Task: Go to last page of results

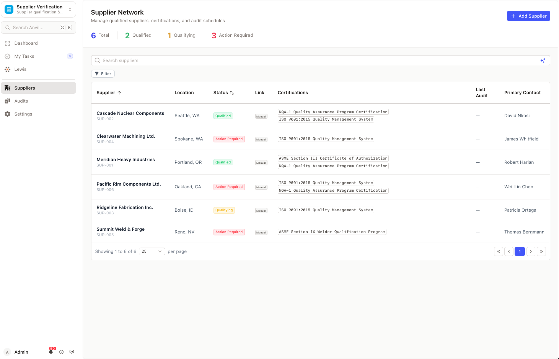Action: pos(541,251)
